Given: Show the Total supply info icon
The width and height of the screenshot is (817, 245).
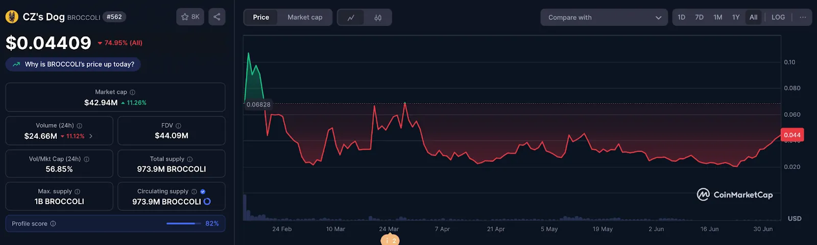Looking at the screenshot, I should tap(190, 159).
